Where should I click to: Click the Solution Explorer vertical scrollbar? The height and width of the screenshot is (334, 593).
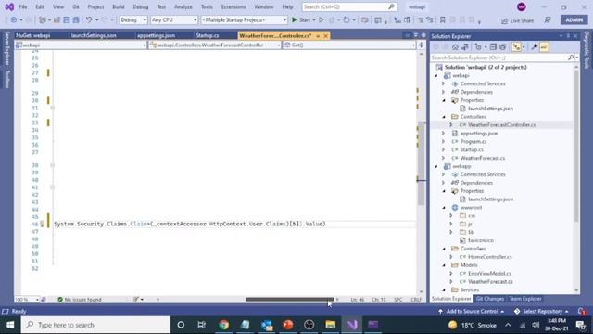pyautogui.click(x=576, y=146)
